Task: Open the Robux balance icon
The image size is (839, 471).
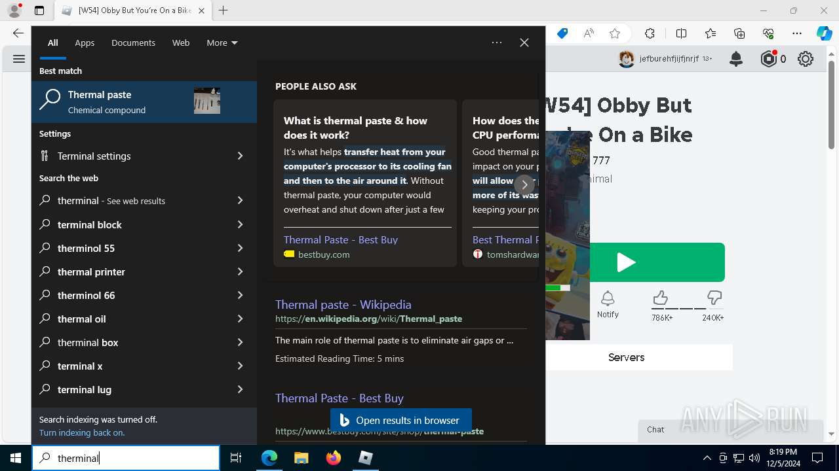Action: point(769,59)
